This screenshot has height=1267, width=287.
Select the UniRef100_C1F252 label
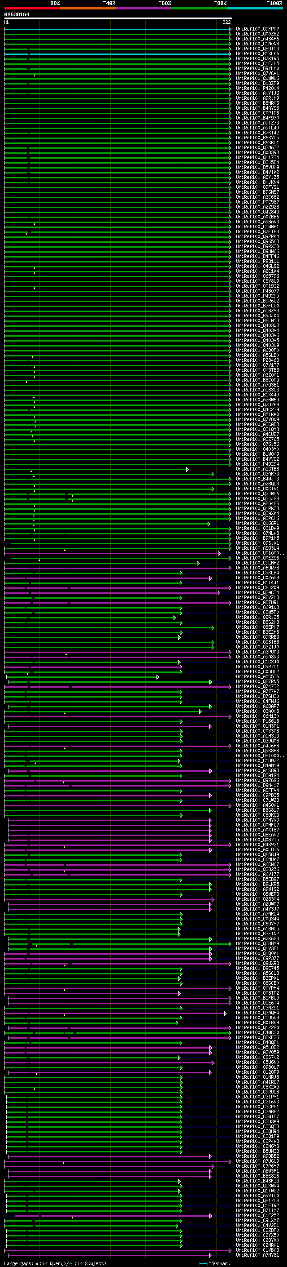[257, 1216]
